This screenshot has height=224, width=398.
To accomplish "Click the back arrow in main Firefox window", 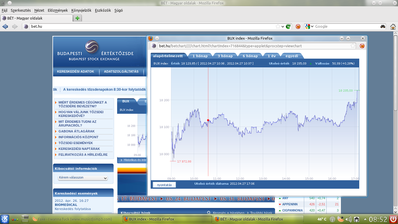I will tap(5, 27).
